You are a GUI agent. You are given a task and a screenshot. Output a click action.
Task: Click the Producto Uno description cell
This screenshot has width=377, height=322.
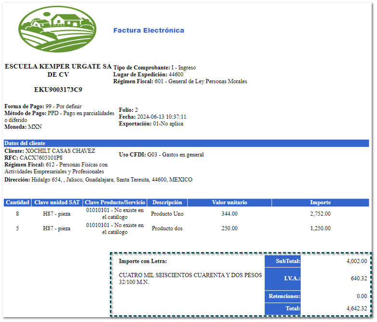point(167,214)
